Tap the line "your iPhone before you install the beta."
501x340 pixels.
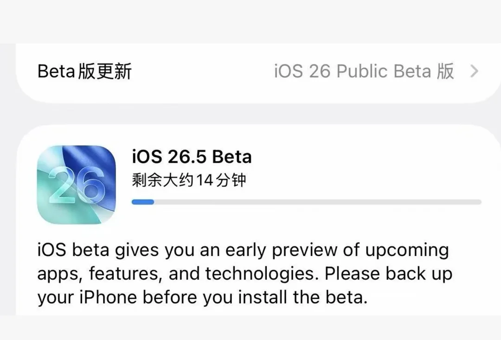tap(202, 297)
